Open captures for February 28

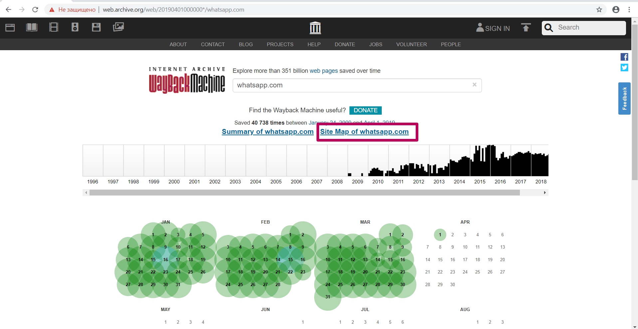click(278, 284)
